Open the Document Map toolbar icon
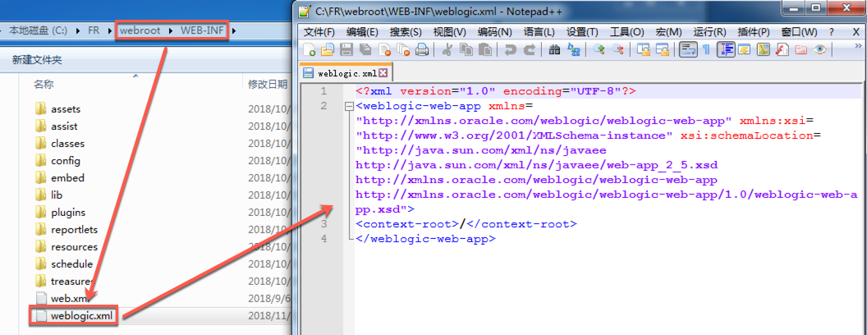The height and width of the screenshot is (335, 867). coord(764,50)
